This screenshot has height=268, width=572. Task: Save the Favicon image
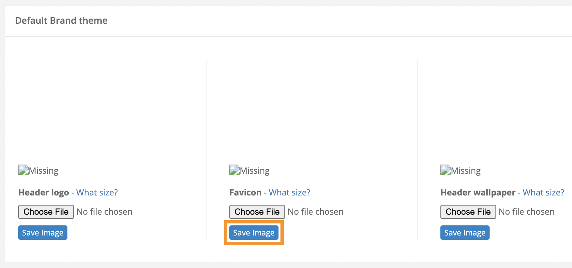click(x=254, y=233)
